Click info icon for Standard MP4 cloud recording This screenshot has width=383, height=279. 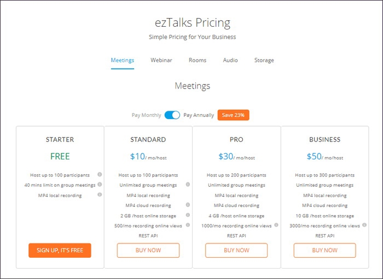click(x=188, y=205)
